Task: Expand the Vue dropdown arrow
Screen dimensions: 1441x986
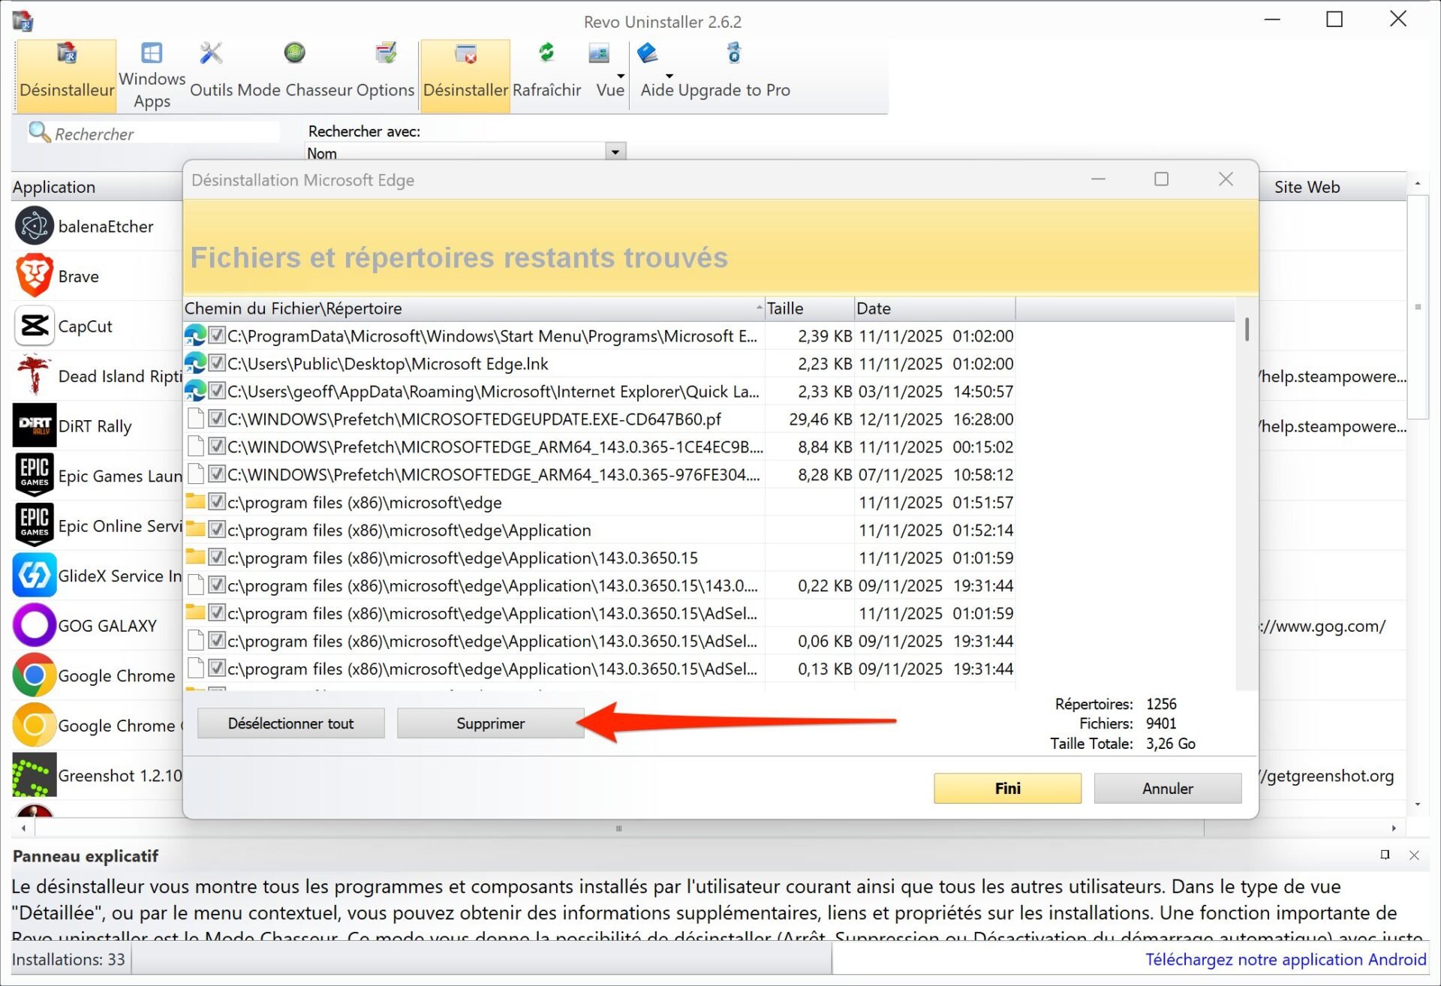Action: click(x=620, y=76)
